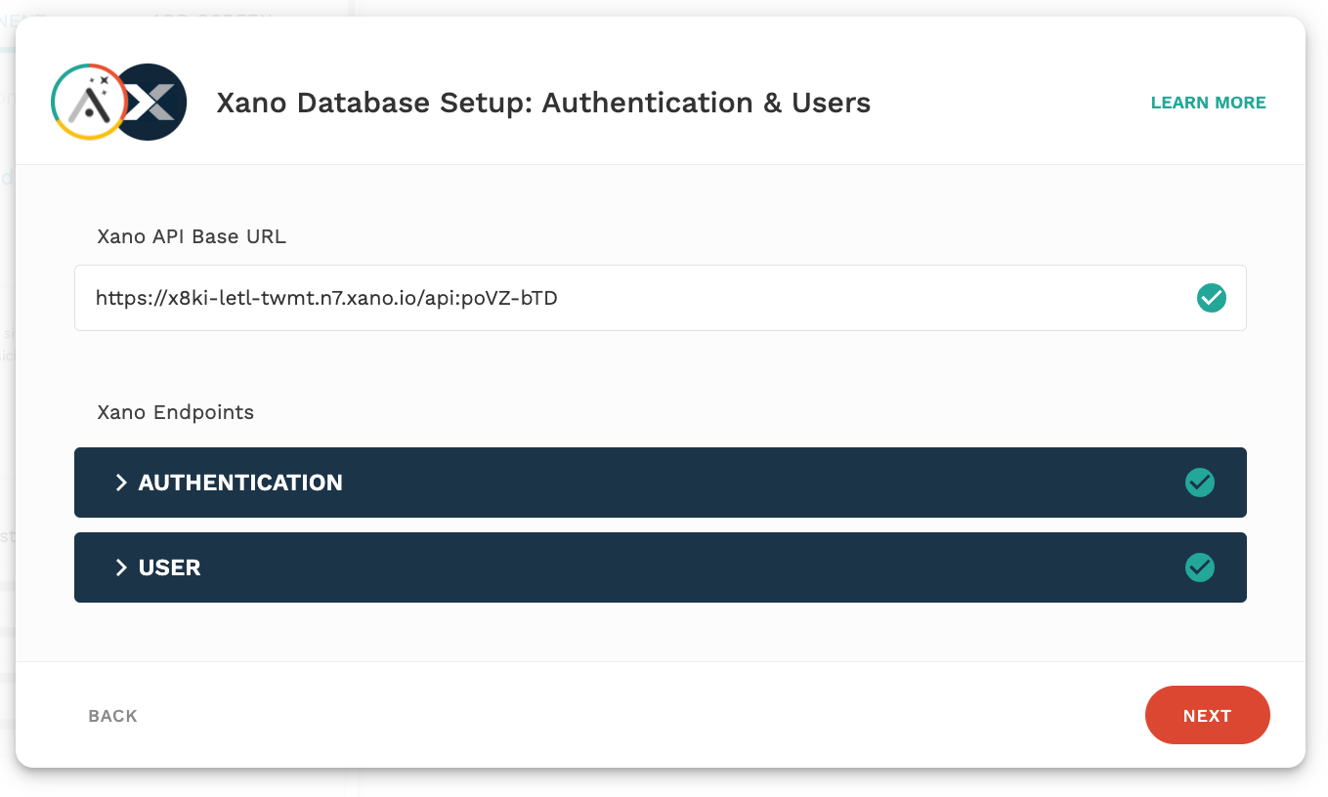Click the USER green check icon
Screen dimensions: 1328x797
(1199, 567)
